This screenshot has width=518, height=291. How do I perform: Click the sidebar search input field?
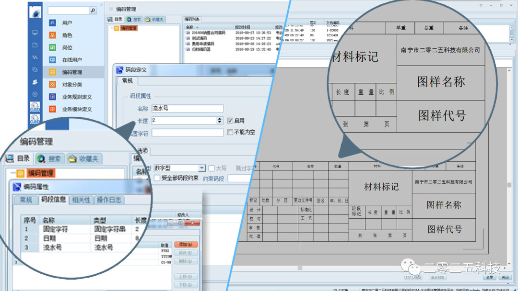click(69, 11)
